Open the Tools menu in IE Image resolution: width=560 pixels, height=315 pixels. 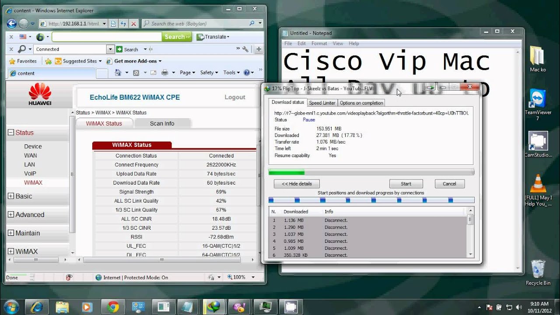pos(232,73)
